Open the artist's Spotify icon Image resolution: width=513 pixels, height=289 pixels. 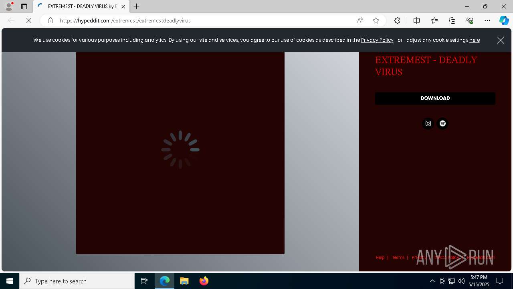pyautogui.click(x=442, y=124)
